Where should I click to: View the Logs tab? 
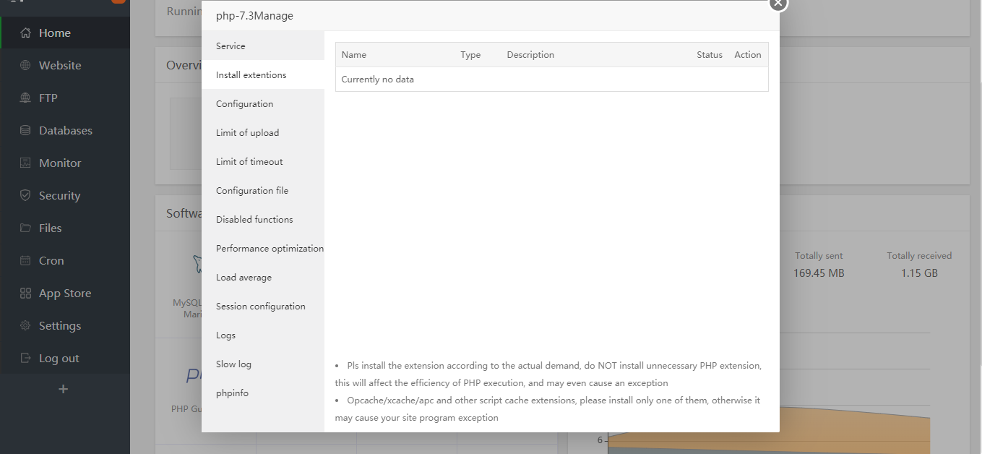pos(263,335)
